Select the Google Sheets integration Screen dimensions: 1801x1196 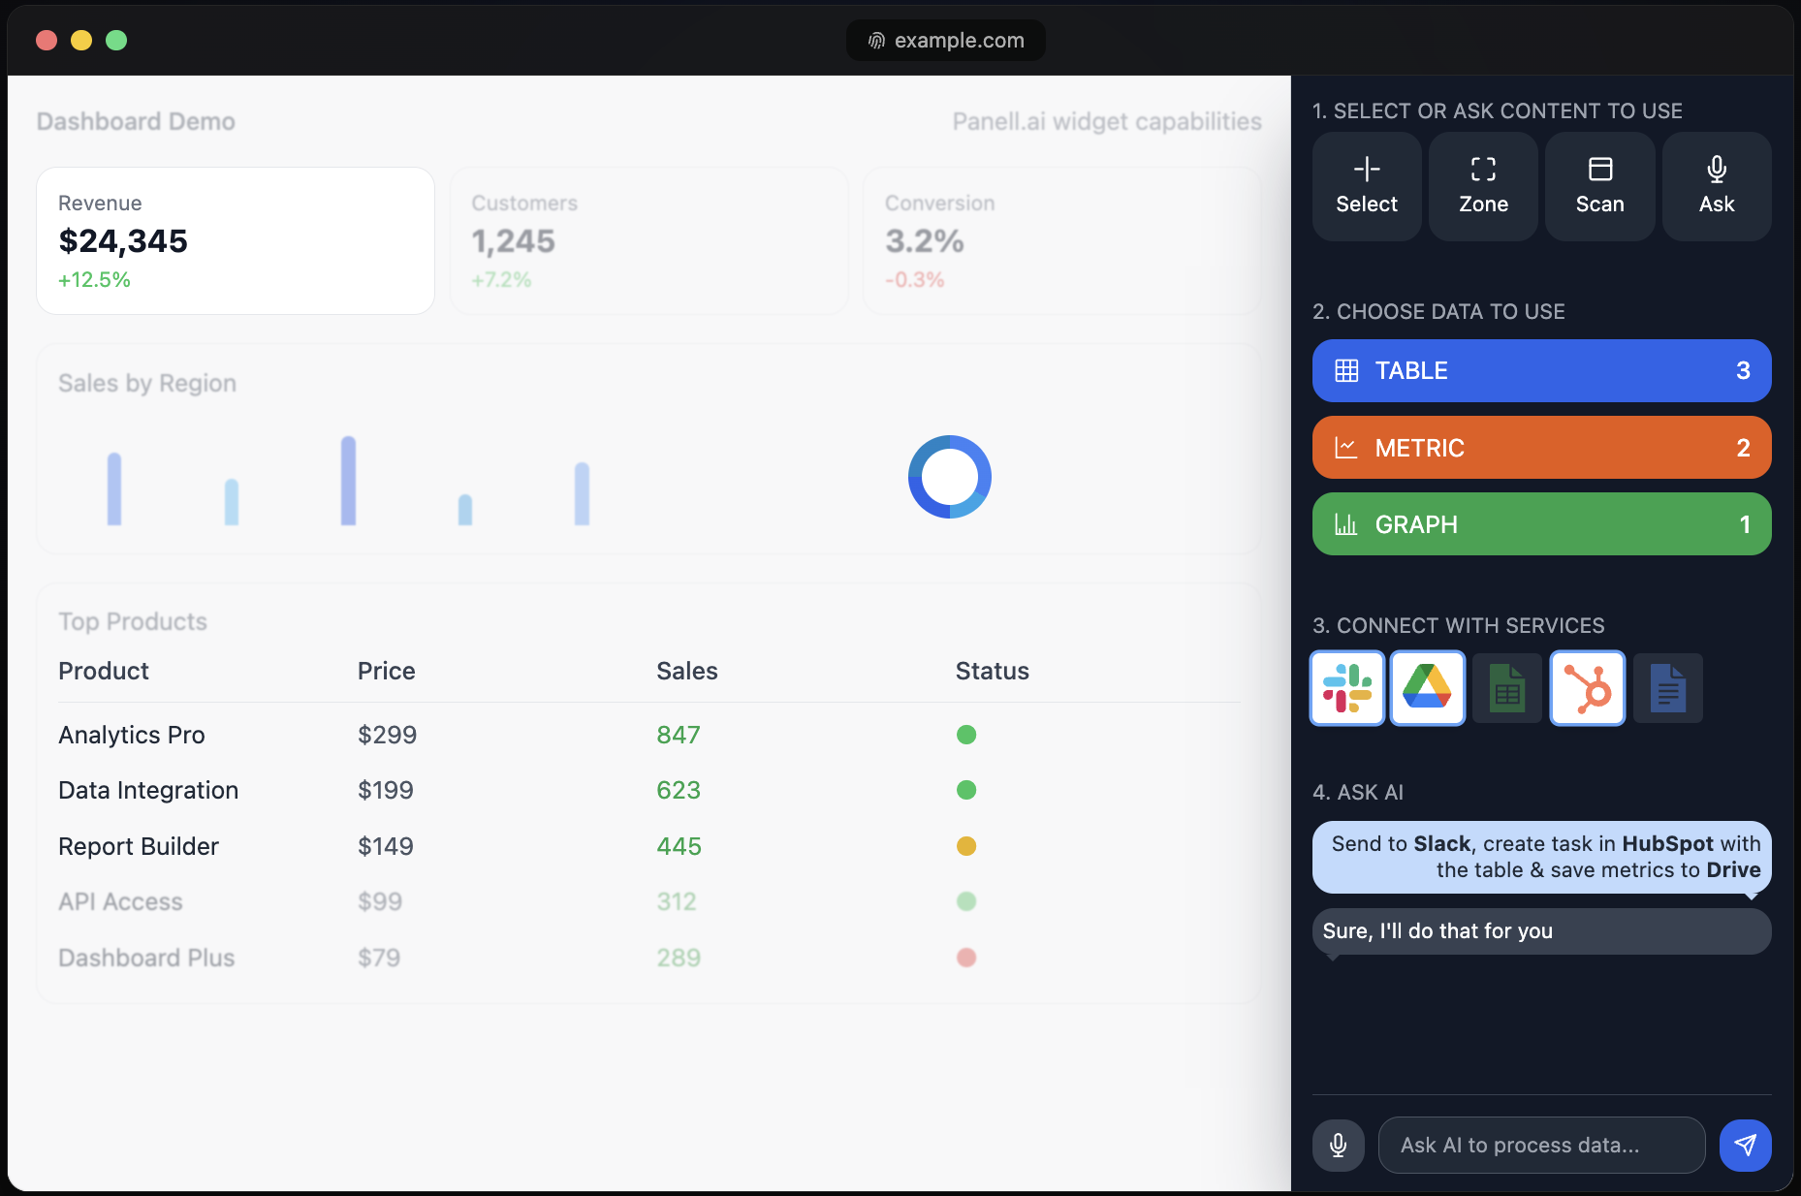1507,688
